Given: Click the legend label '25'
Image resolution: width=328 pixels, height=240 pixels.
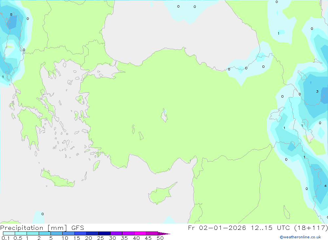Looking at the screenshot, I should pyautogui.click(x=100, y=238).
